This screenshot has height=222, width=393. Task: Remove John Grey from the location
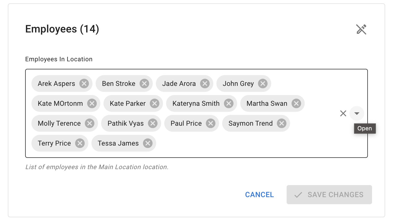263,84
